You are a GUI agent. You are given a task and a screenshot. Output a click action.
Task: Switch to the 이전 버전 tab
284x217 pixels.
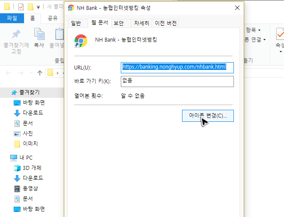coord(165,23)
